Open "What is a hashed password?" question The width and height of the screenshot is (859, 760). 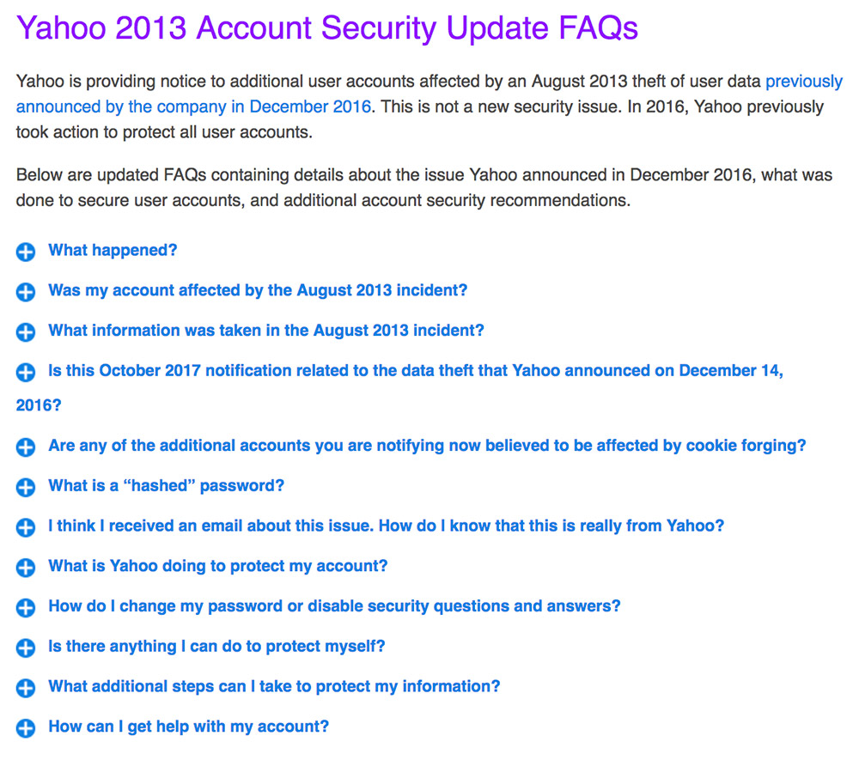pos(166,486)
